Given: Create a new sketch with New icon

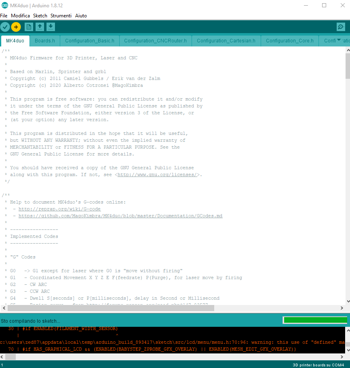Looking at the screenshot, I should click(29, 27).
